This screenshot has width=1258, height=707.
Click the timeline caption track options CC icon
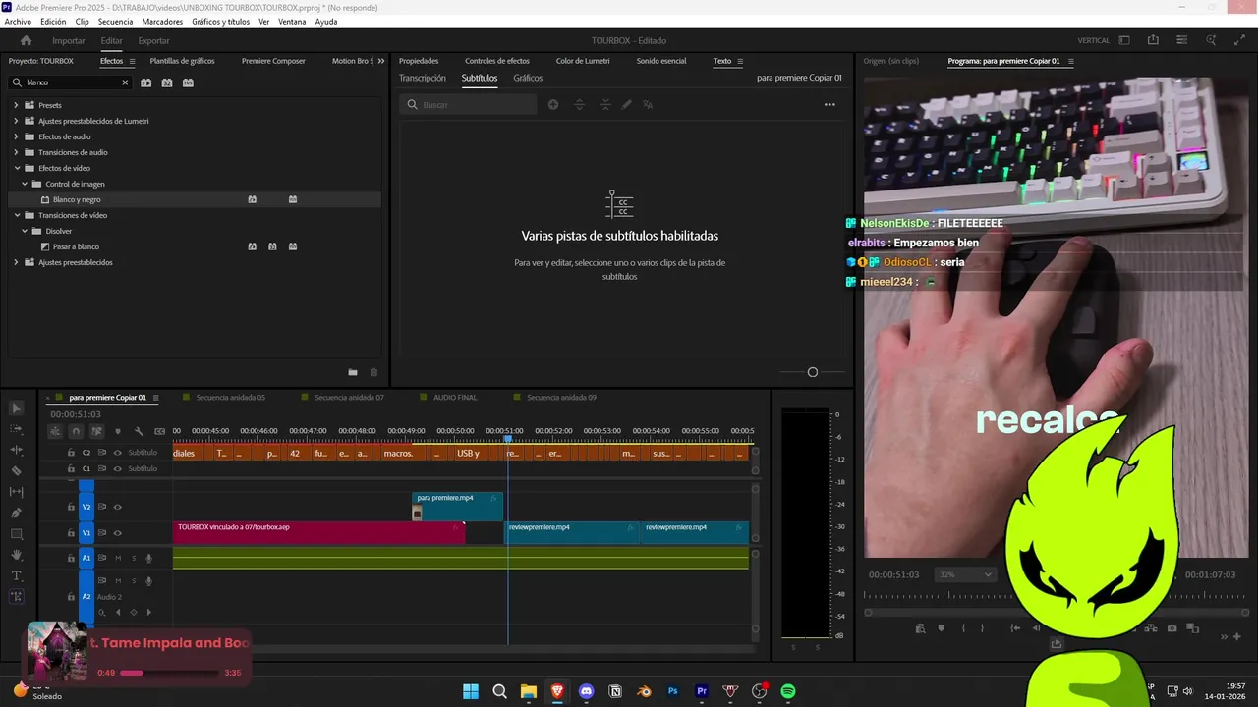[x=159, y=431]
